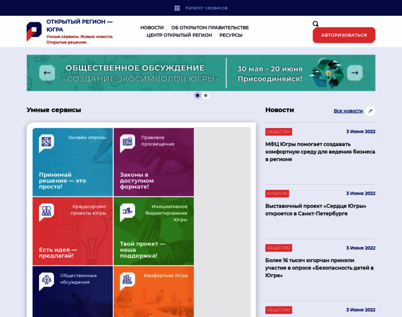The width and height of the screenshot is (402, 317).
Task: Click the arrow icon beside Все новости
Action: pyautogui.click(x=370, y=111)
